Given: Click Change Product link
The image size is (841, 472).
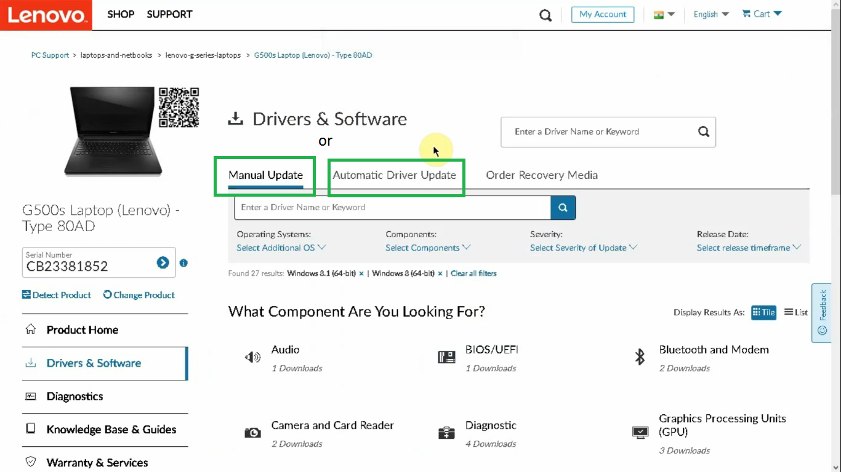Looking at the screenshot, I should pyautogui.click(x=139, y=295).
